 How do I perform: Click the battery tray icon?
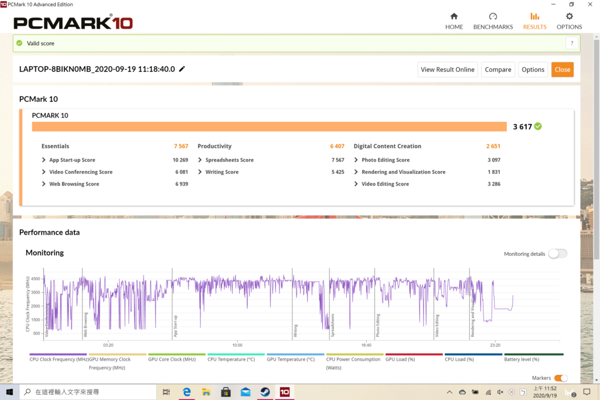click(x=475, y=392)
